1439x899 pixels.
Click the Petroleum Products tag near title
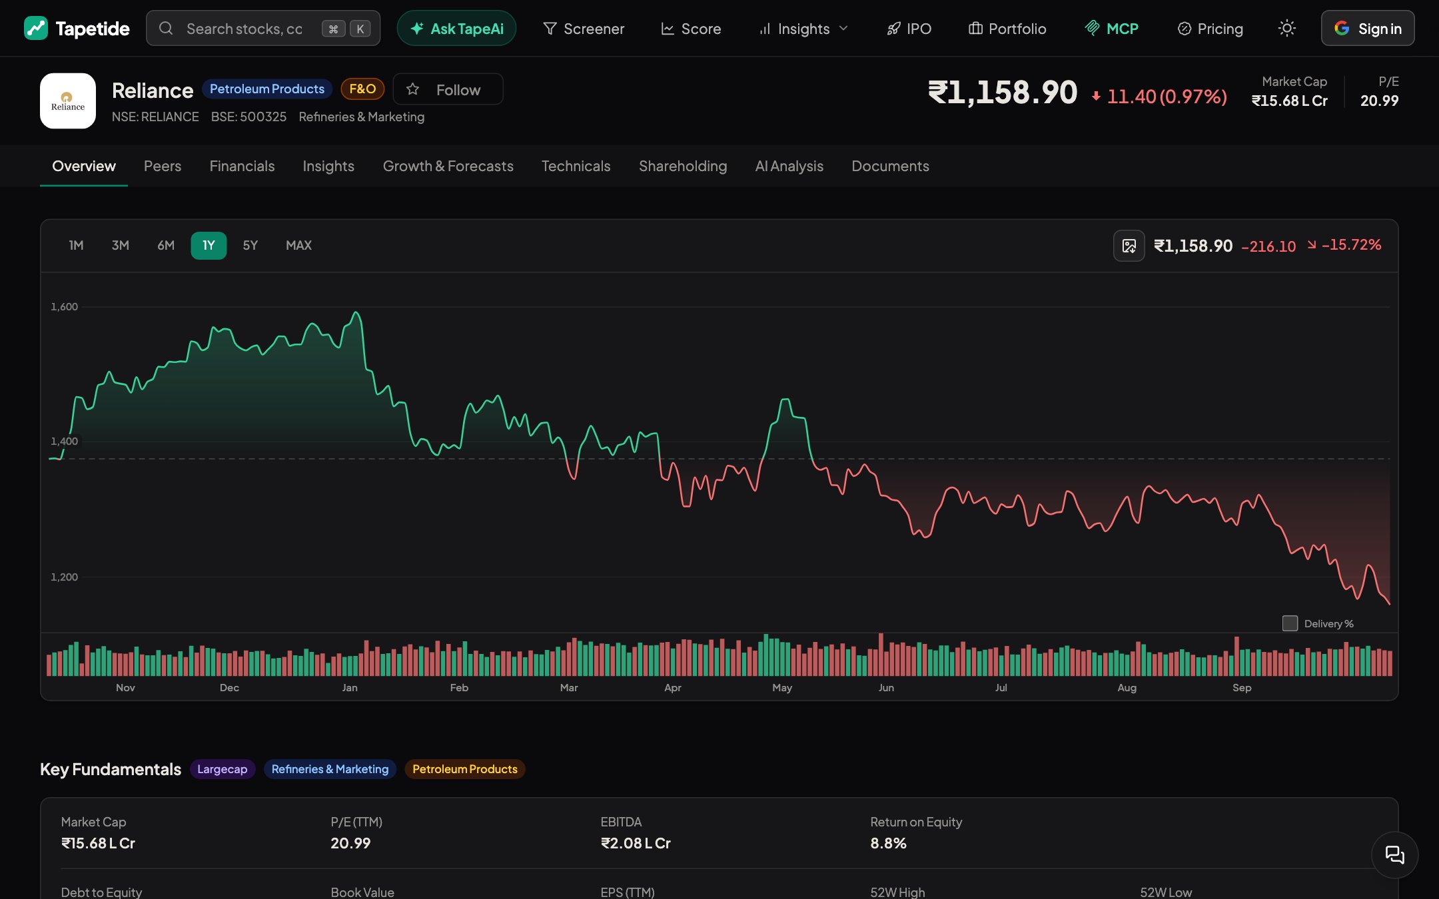coord(267,89)
